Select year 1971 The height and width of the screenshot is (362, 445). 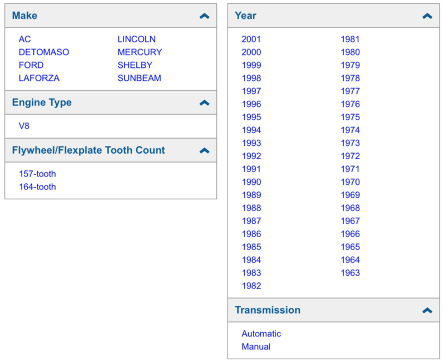pos(350,169)
